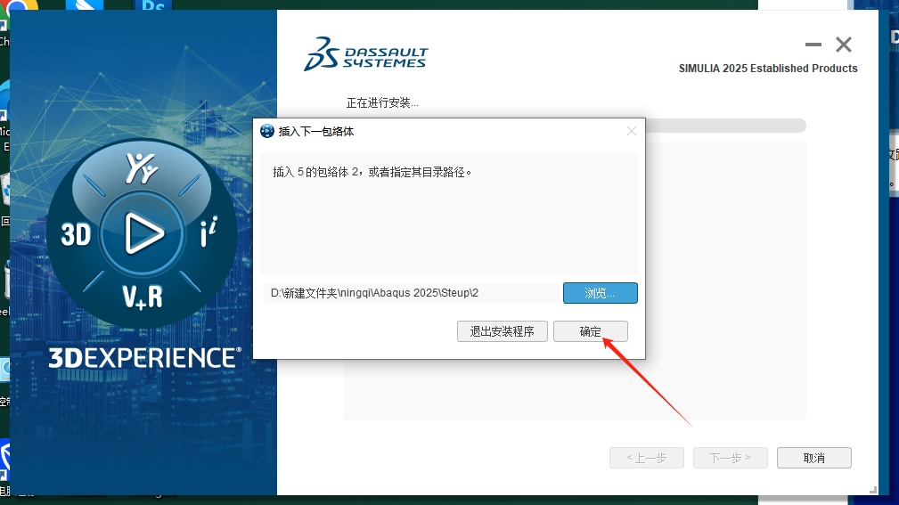Click into the media directory path field

tap(410, 293)
